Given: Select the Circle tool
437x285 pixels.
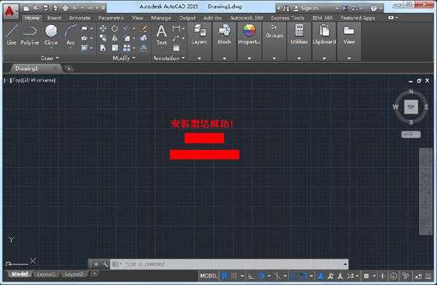Looking at the screenshot, I should [51, 35].
